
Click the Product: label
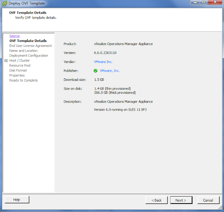70,44
